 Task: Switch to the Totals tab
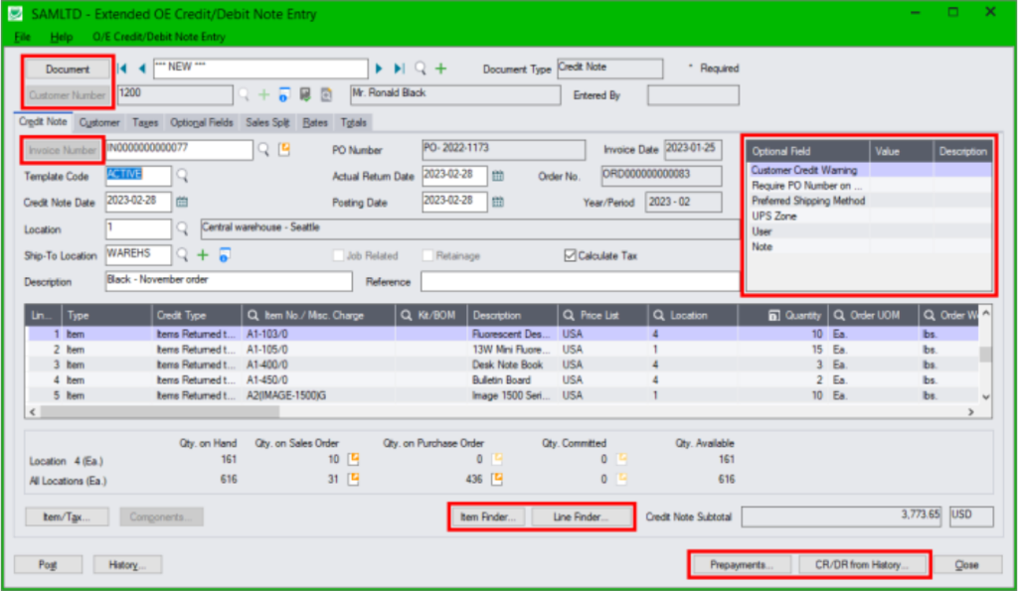pos(353,122)
